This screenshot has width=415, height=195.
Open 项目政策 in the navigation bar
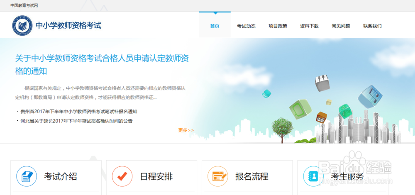point(278,26)
